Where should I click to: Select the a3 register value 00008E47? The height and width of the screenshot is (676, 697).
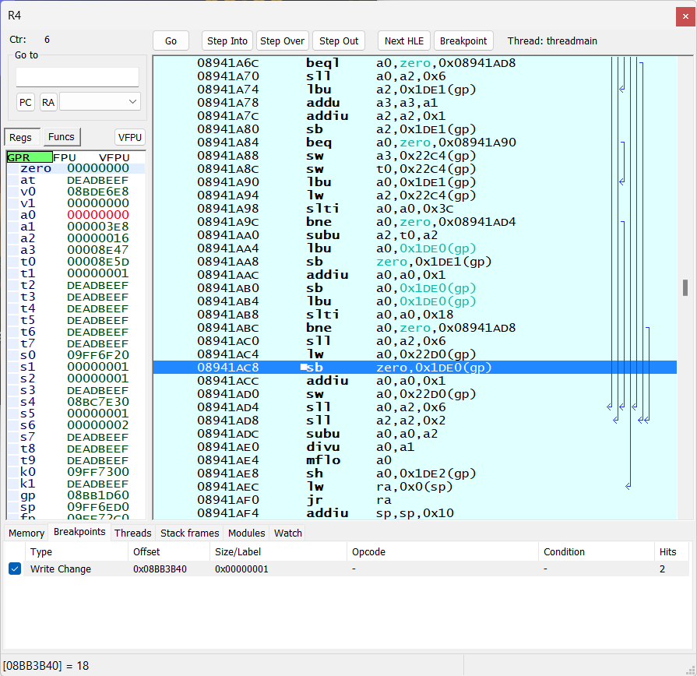pyautogui.click(x=98, y=250)
